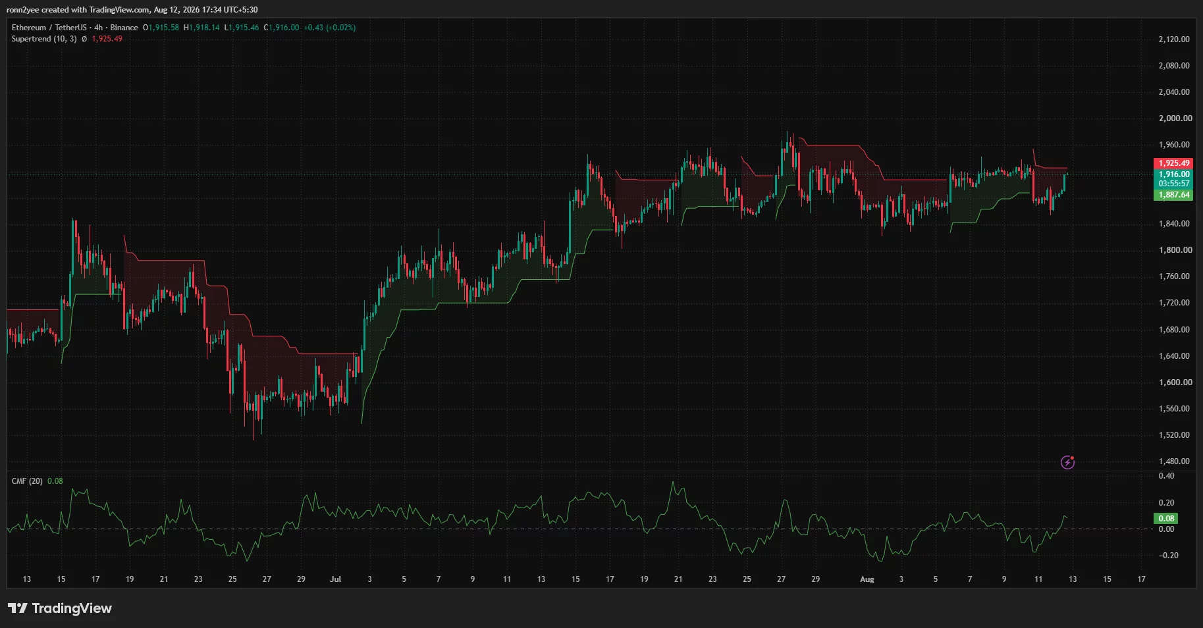Click the header text 'ronn2yee created with TradingView.com'
Screen dimensions: 1203x628
(78, 10)
